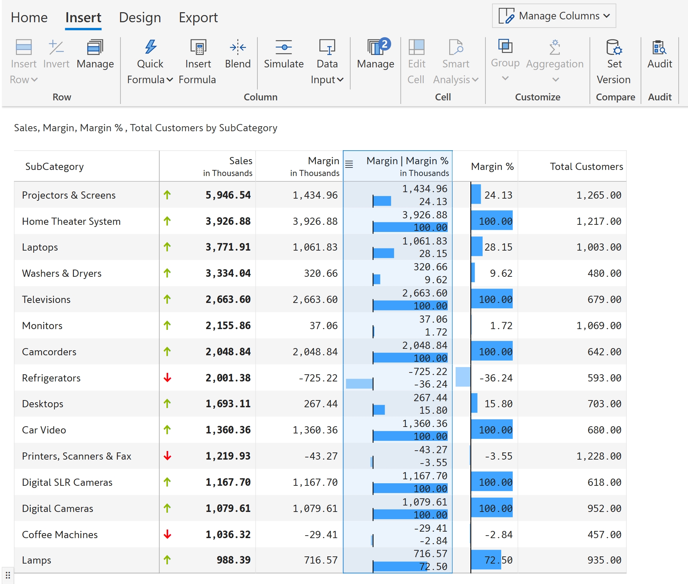688x584 pixels.
Task: Click the Insert Formula calculator icon
Action: coord(198,47)
